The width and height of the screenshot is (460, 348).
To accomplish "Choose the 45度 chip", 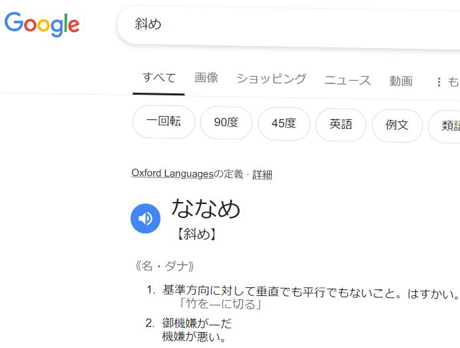I will pyautogui.click(x=284, y=124).
